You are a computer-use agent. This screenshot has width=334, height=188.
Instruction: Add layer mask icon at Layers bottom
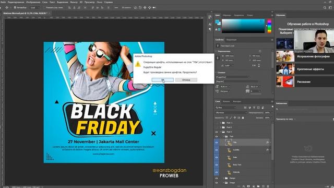coord(248,186)
